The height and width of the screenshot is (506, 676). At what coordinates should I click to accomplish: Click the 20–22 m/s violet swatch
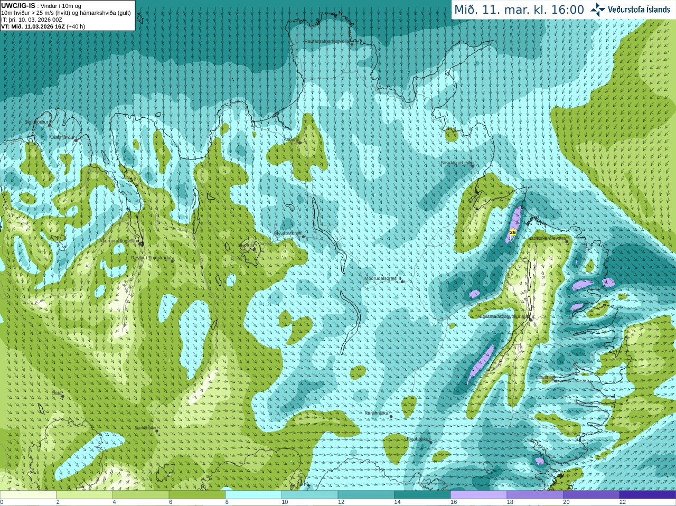[x=591, y=495]
